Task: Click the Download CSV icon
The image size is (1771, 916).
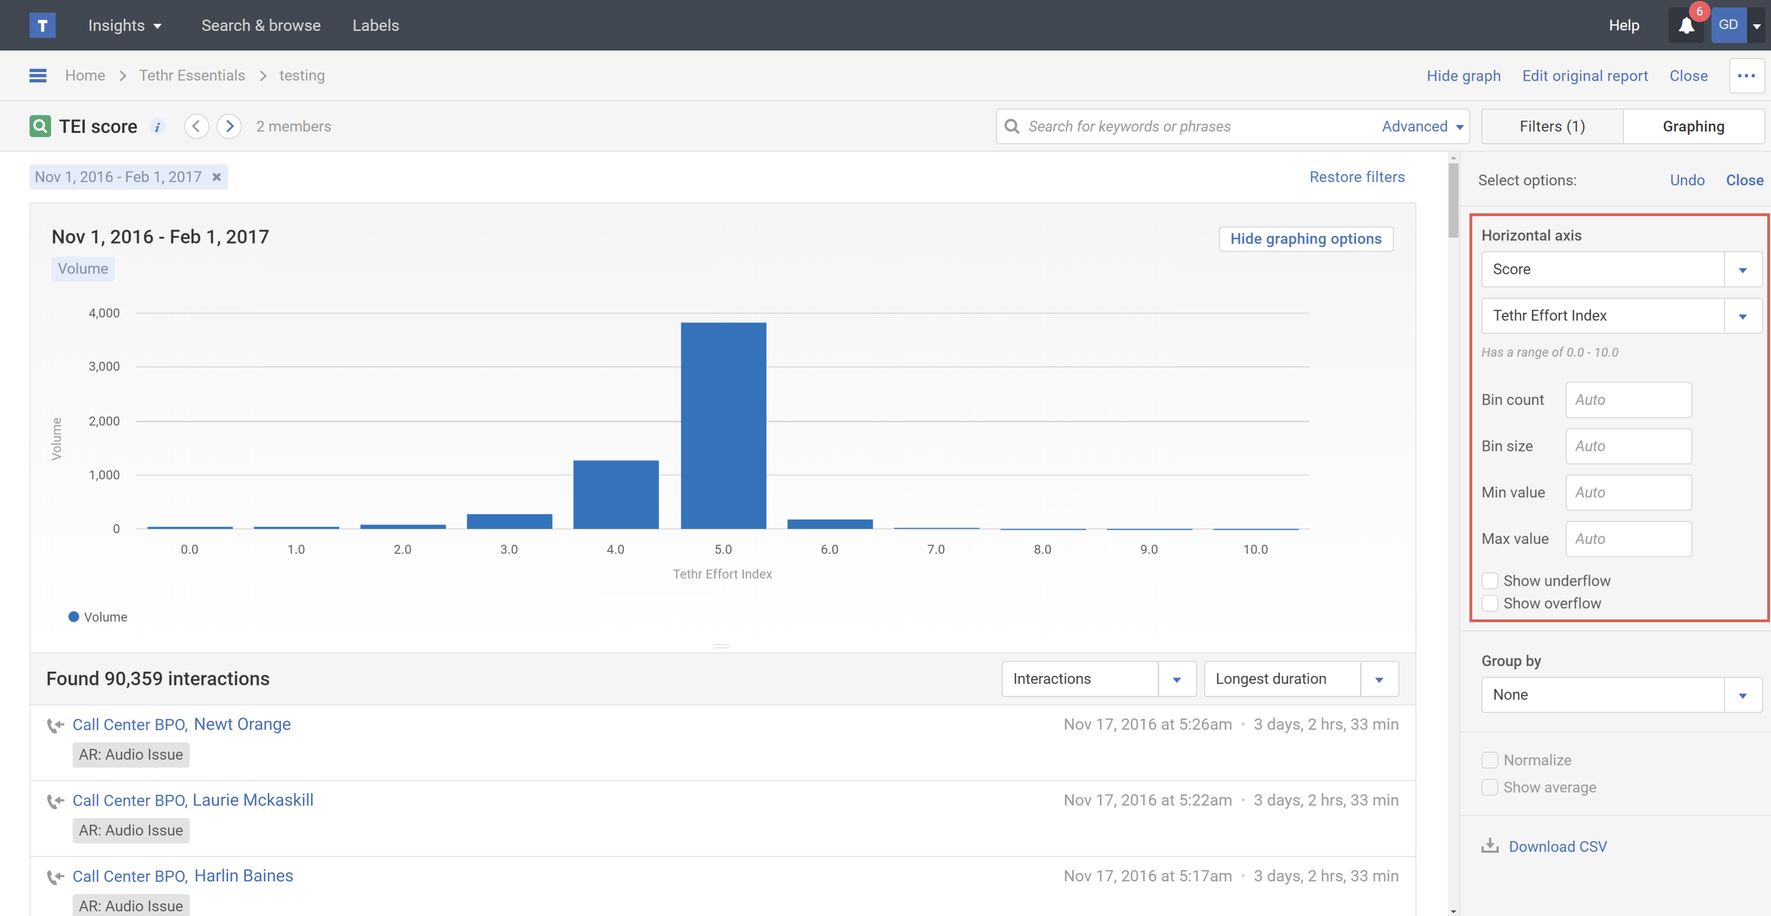Action: [x=1490, y=846]
